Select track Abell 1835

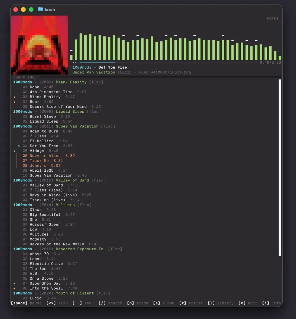tap(45, 170)
